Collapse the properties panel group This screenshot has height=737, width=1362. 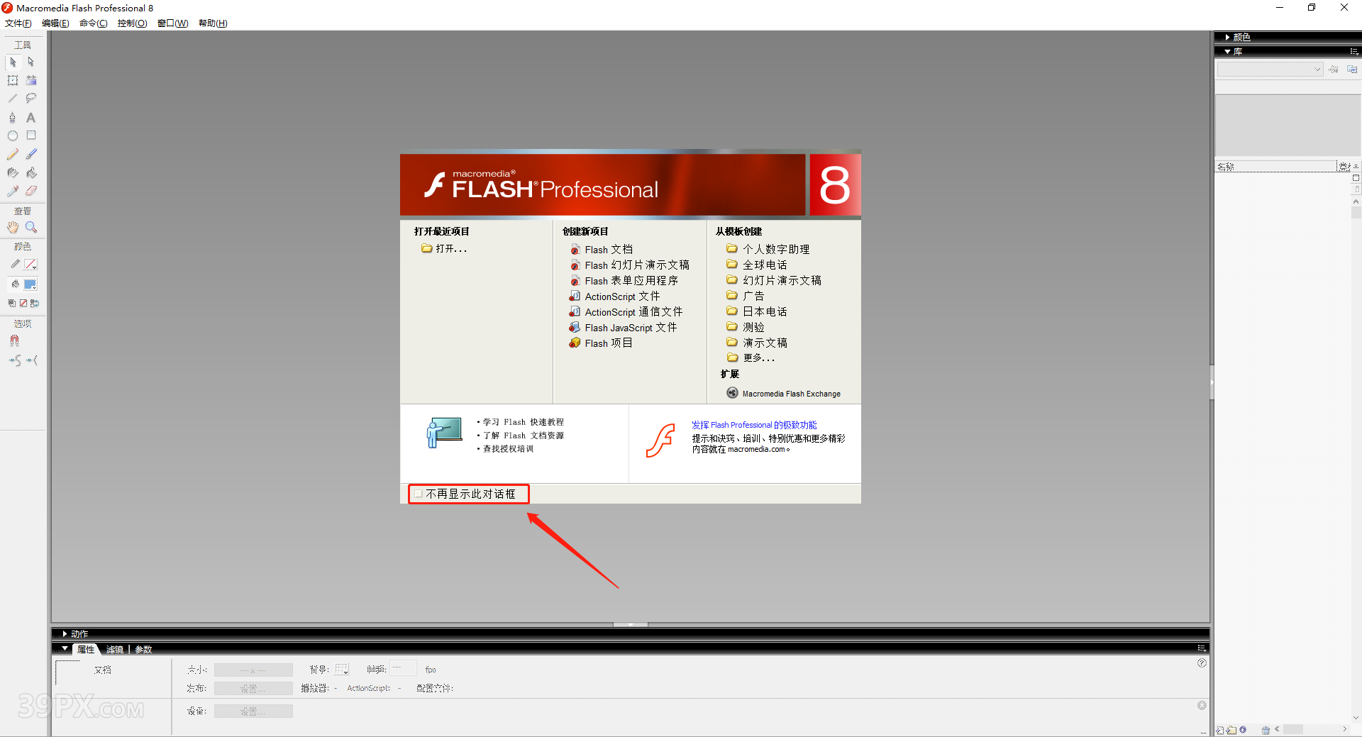pos(65,649)
